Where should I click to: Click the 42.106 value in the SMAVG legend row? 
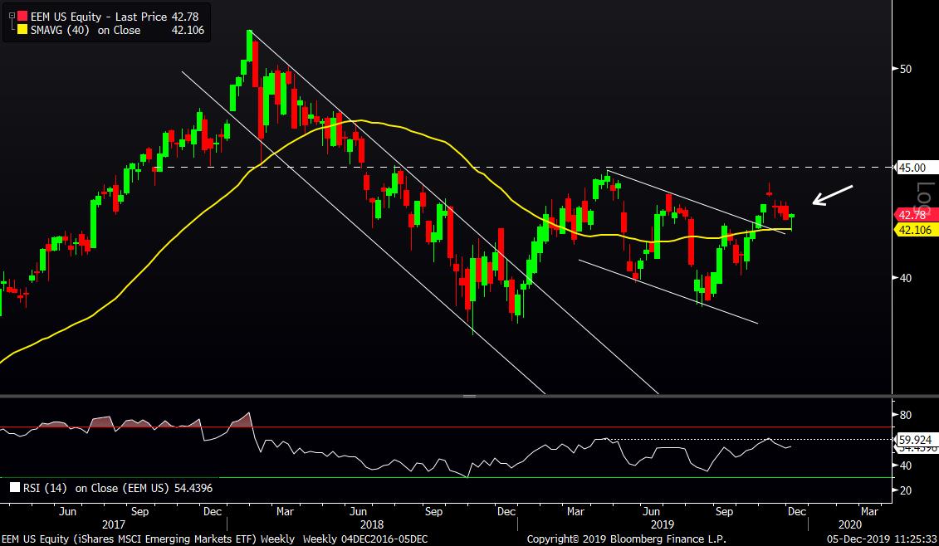coord(188,30)
